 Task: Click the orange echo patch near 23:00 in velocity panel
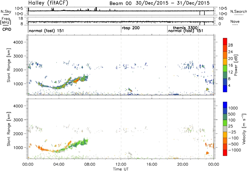pyautogui.click(x=207, y=153)
